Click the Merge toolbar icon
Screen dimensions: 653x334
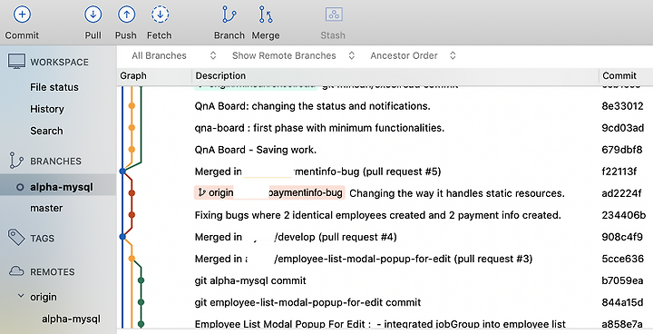tap(265, 15)
